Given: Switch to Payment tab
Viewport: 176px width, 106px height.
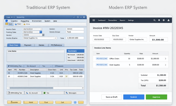Looking at the screenshot, I should (x=28, y=45).
